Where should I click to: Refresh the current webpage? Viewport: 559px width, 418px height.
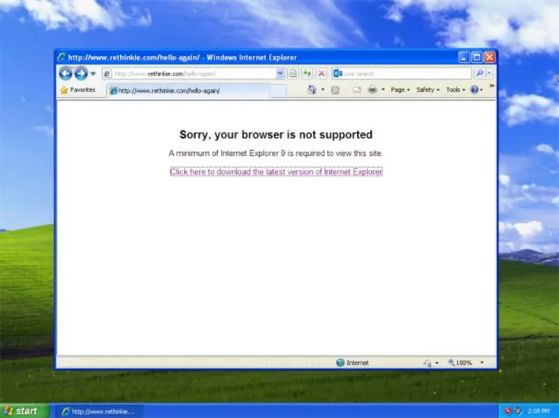305,73
